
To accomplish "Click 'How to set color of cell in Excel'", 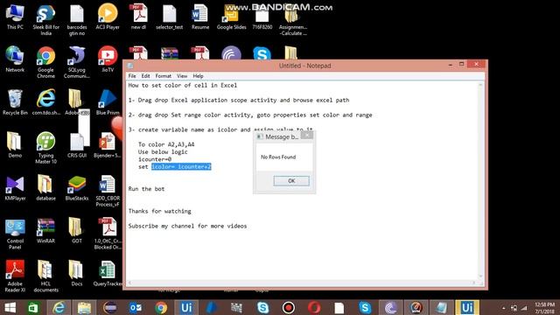I will click(183, 86).
